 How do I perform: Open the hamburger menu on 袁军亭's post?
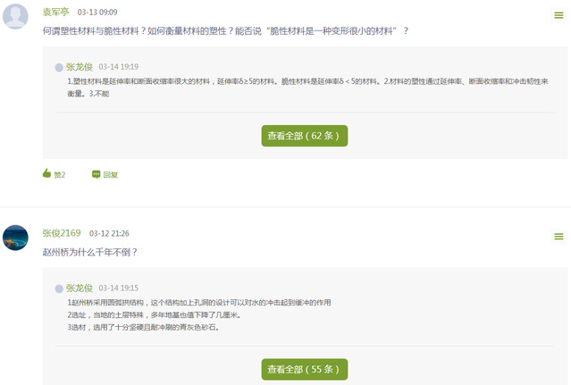[x=558, y=15]
